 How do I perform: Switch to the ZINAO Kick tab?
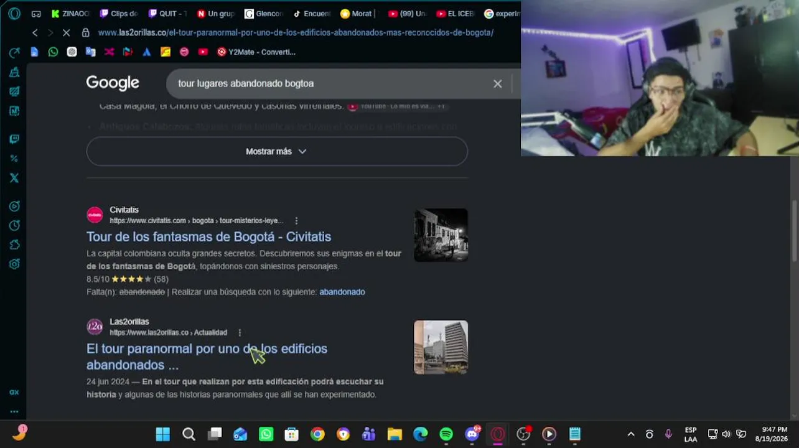click(70, 13)
